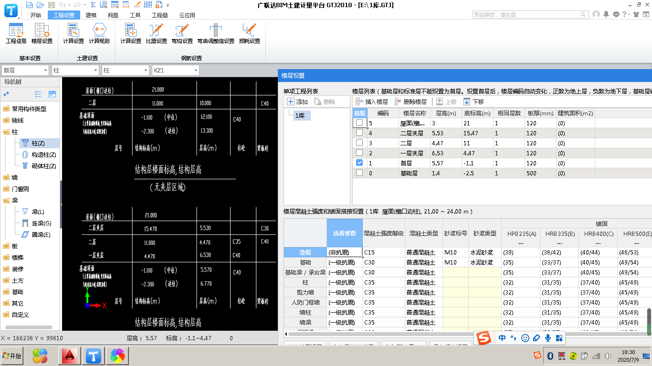Click the Sogou input method S icon
652x366 pixels.
[x=484, y=338]
